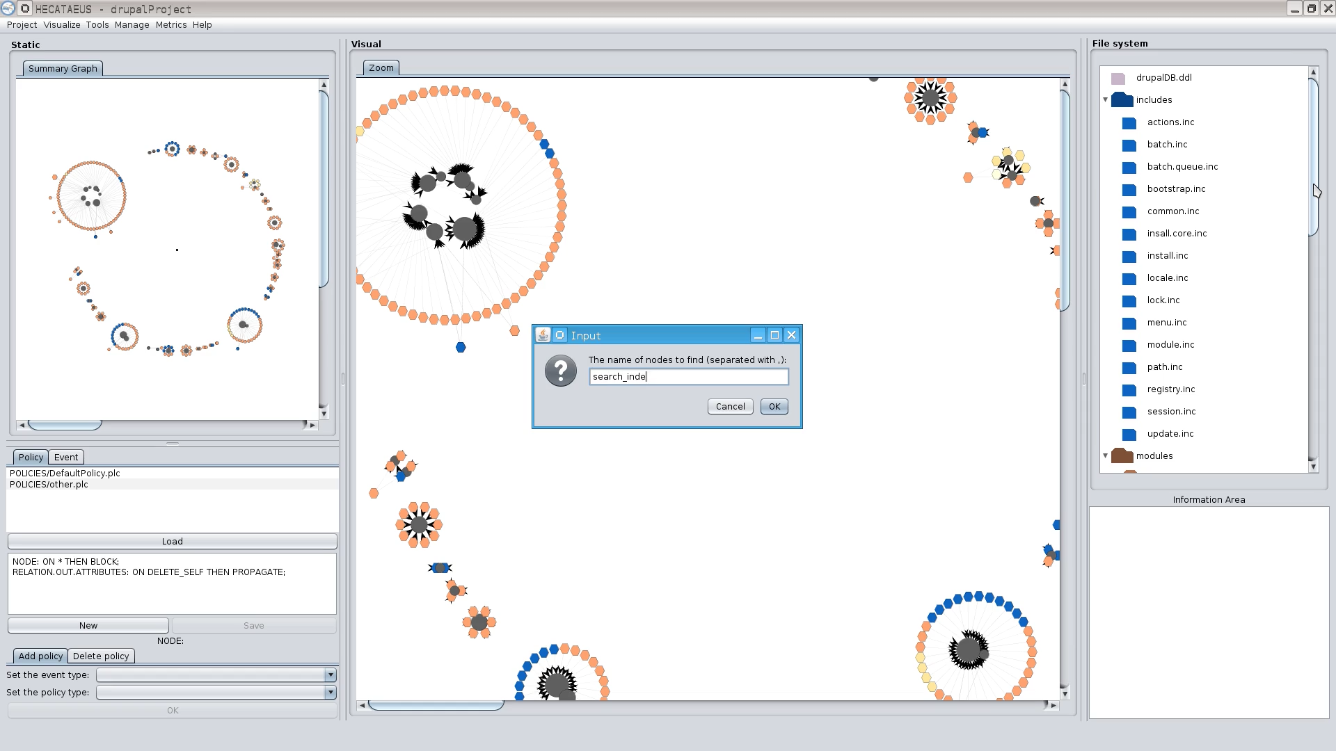Click the menu.inc file icon

click(1129, 323)
